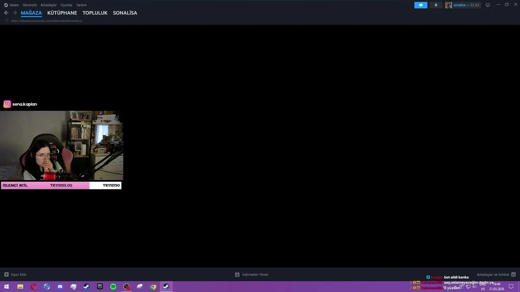Click Oyun Ekle to add a game

15,275
